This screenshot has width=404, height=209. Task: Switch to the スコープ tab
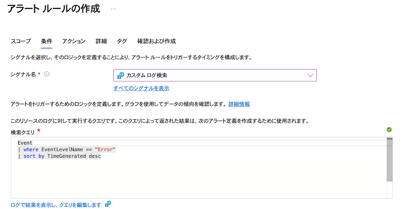[x=21, y=41]
